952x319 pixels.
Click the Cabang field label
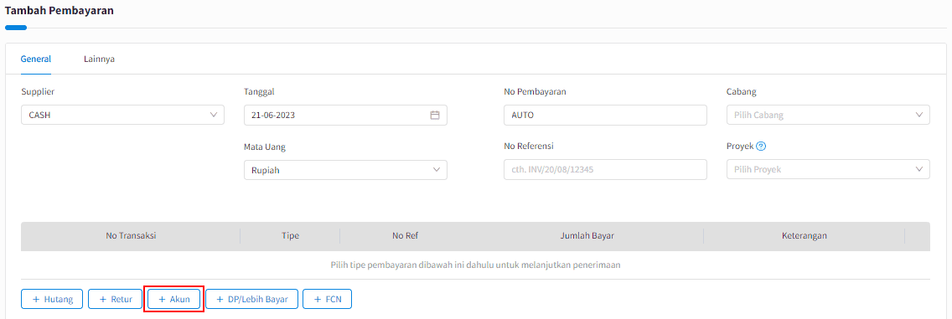(742, 91)
